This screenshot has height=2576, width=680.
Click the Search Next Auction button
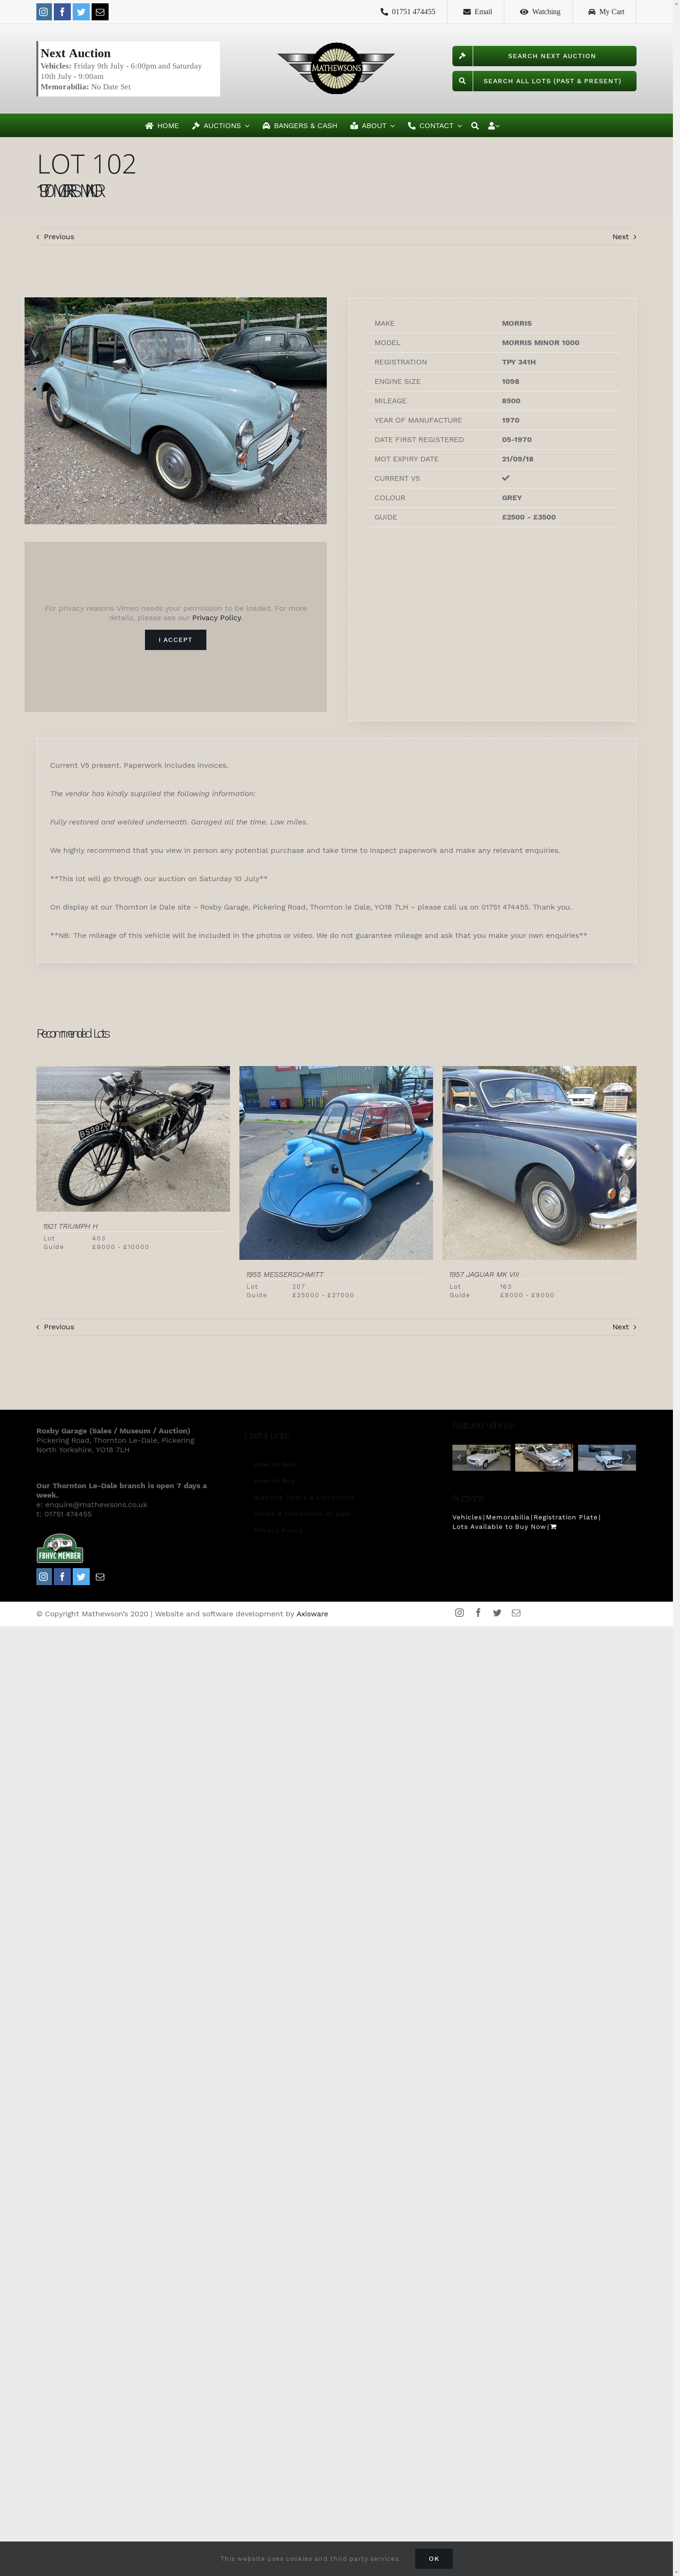click(x=544, y=56)
